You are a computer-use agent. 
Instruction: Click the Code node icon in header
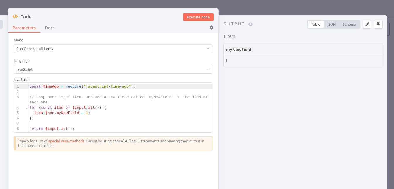(15, 17)
